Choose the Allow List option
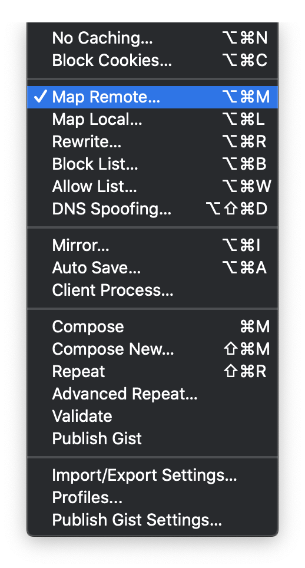 [152, 187]
